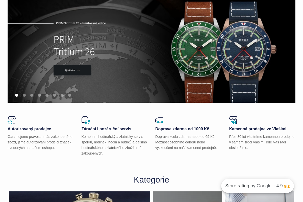The image size is (303, 202).
Task: Select the third carousel slide dot
Action: click(32, 95)
